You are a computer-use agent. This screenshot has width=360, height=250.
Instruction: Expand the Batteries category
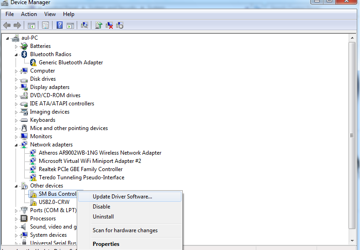click(16, 47)
